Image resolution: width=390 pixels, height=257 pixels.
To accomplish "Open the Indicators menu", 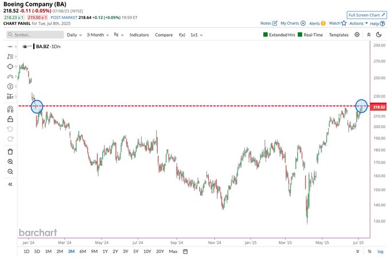I will (139, 35).
